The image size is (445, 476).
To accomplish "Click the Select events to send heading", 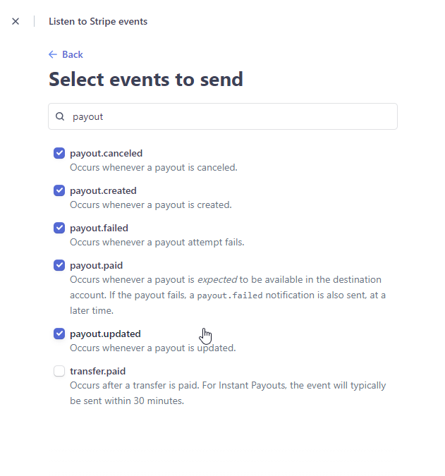I will [146, 79].
